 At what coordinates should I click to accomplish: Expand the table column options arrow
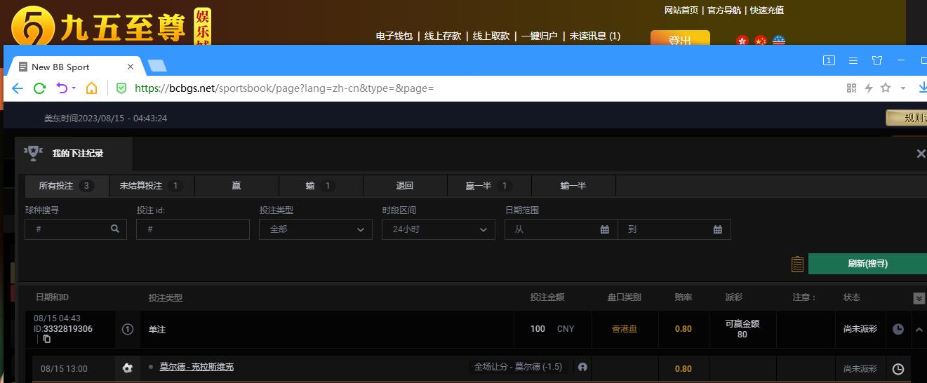pyautogui.click(x=919, y=298)
